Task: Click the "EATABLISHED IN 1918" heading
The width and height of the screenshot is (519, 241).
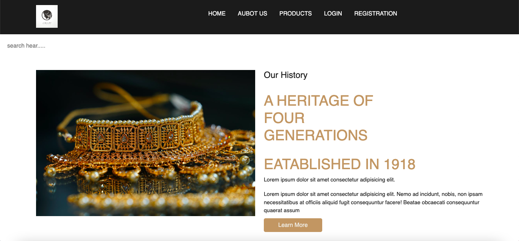Action: click(x=340, y=164)
